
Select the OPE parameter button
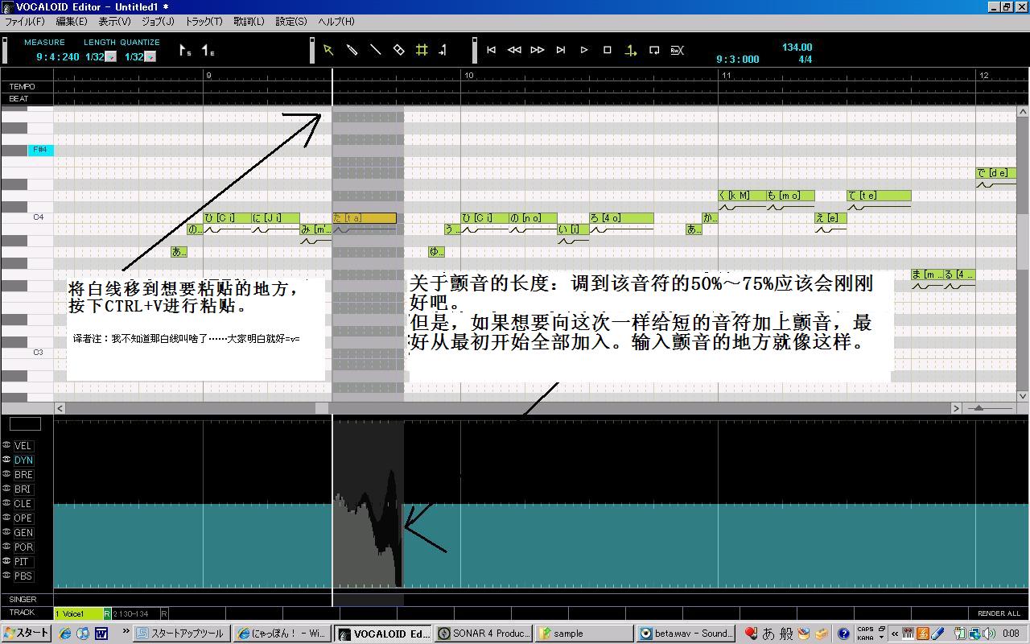point(23,518)
